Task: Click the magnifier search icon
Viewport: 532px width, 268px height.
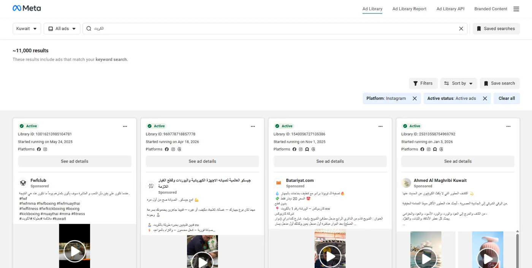Action: pyautogui.click(x=89, y=28)
